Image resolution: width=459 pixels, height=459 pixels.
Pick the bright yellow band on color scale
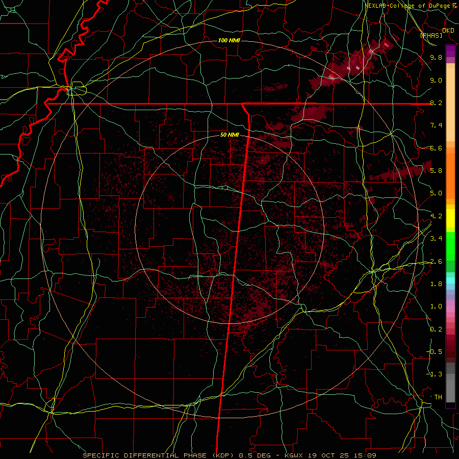pos(450,218)
